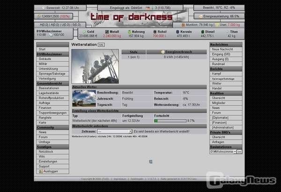Click the Energieauslastung bulb icon

(200, 16)
